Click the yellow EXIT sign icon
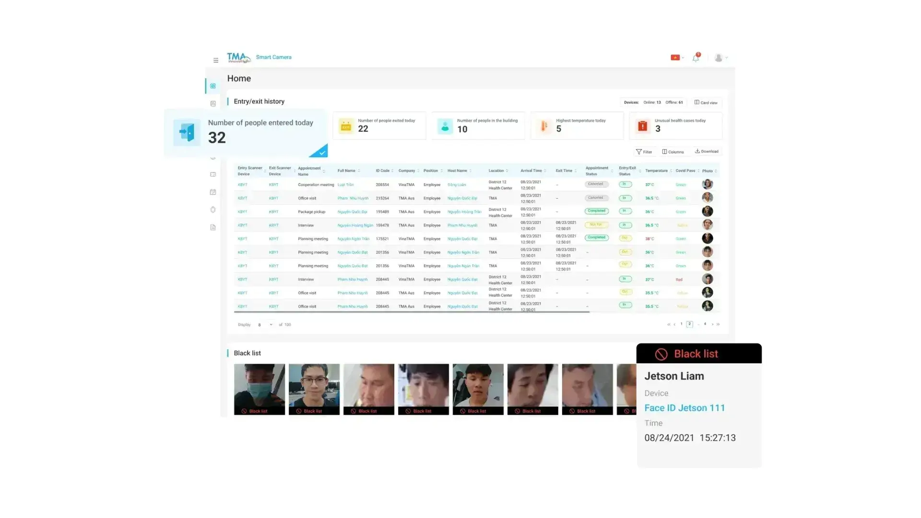The image size is (921, 518). coord(346,126)
